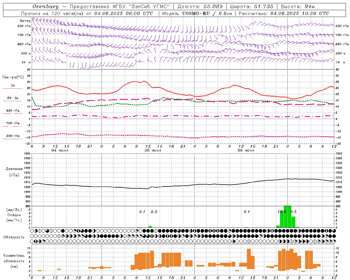This screenshot has height=280, width=350.
Task: Click the (мм/3ч.) precipitation unit label
Action: (x=14, y=210)
